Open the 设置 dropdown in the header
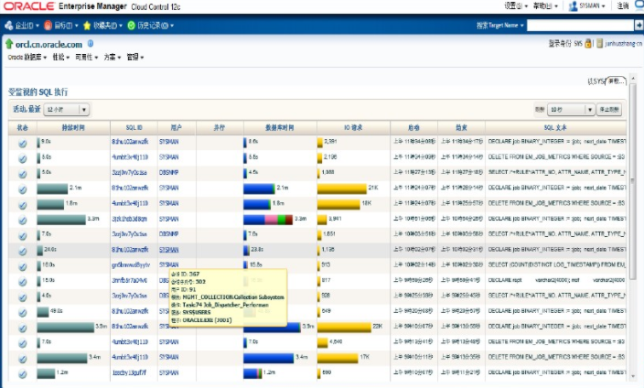Screen dimensions: 644x388 [x=516, y=6]
